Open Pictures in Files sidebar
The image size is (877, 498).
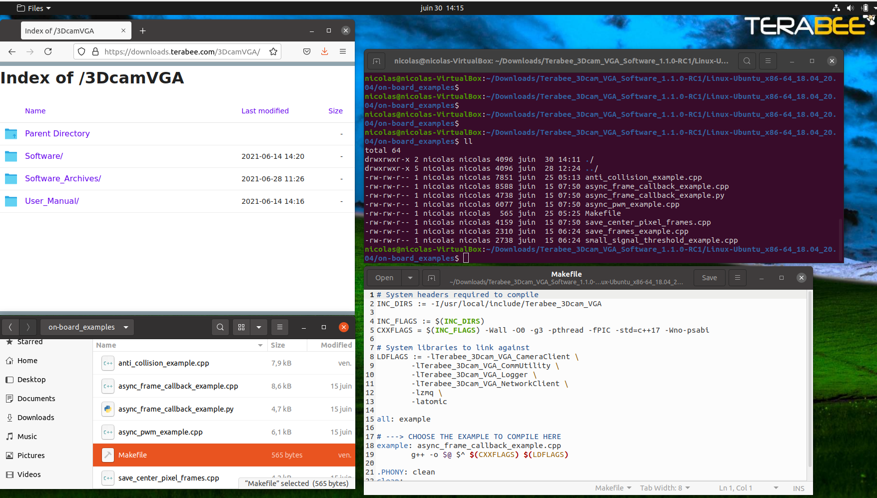pyautogui.click(x=46, y=456)
